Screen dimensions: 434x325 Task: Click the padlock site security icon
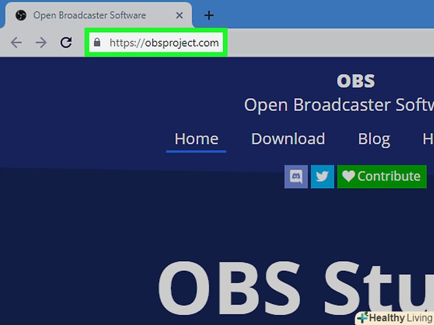pyautogui.click(x=97, y=42)
